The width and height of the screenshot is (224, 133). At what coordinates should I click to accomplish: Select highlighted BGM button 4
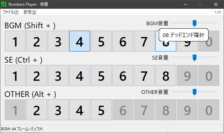tap(80, 41)
